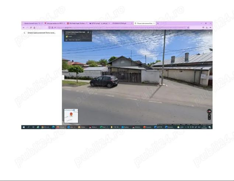Open the Microsoft Edge taskbar icon

click(53, 127)
